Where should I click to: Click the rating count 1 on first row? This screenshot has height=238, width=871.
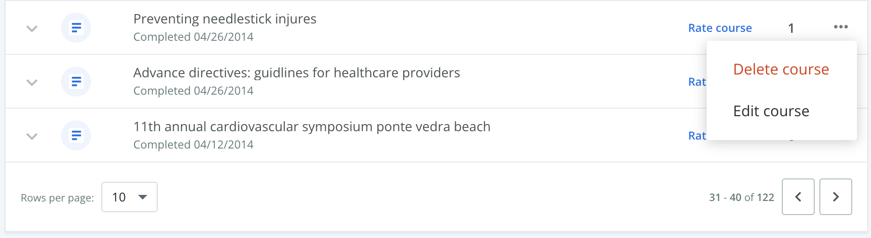791,28
